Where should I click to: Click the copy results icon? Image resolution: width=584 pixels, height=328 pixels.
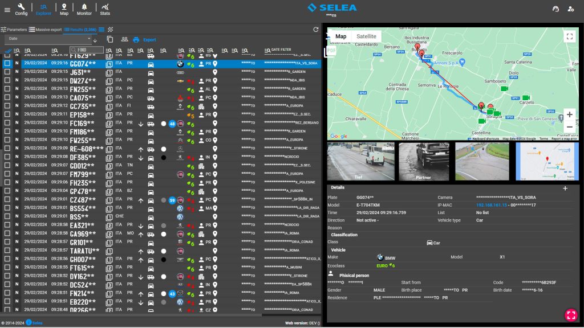pos(110,39)
